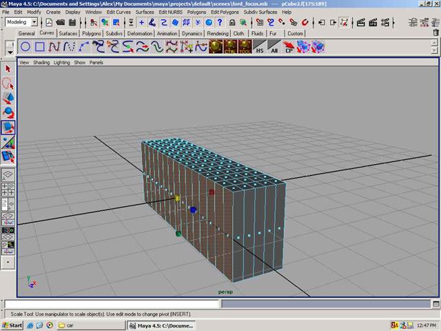Click the NURBS square shelf icon

pos(40,47)
